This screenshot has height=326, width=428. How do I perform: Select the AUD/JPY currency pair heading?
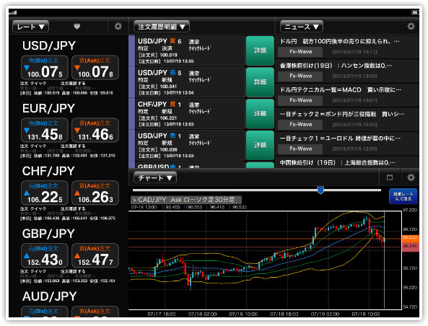pyautogui.click(x=49, y=296)
